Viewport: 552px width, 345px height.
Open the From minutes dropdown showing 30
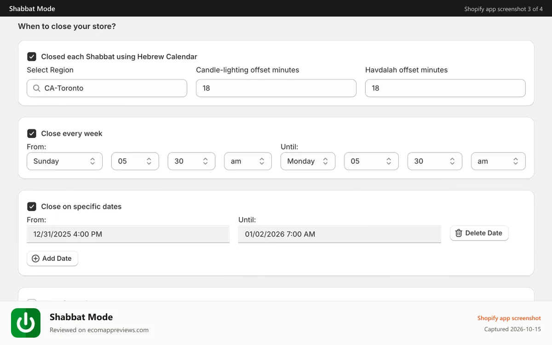191,161
